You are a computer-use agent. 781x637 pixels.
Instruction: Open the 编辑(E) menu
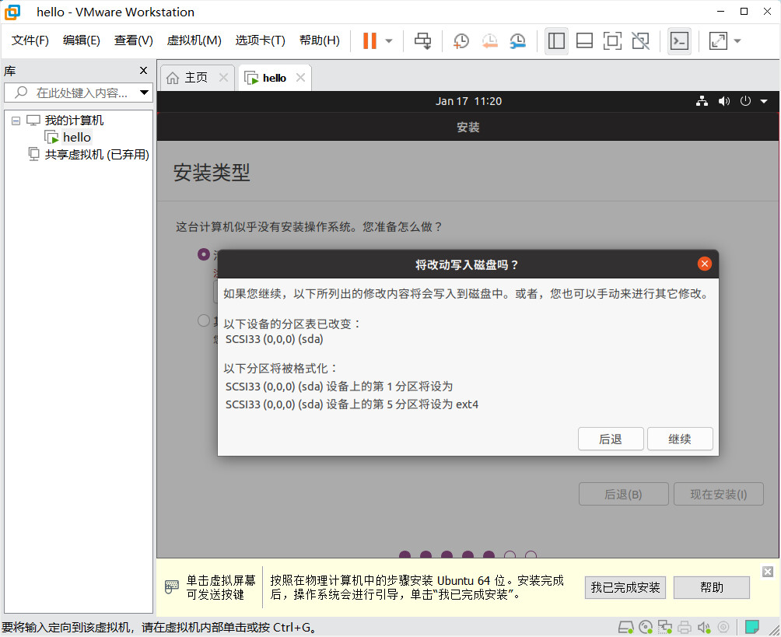click(x=81, y=40)
